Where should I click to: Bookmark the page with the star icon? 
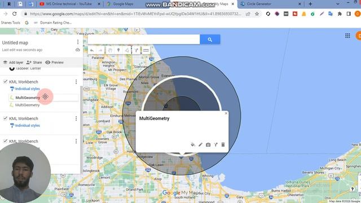pos(257,14)
